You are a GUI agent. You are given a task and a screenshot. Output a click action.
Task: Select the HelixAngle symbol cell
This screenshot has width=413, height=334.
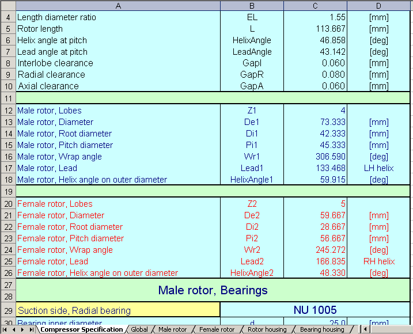click(x=252, y=40)
